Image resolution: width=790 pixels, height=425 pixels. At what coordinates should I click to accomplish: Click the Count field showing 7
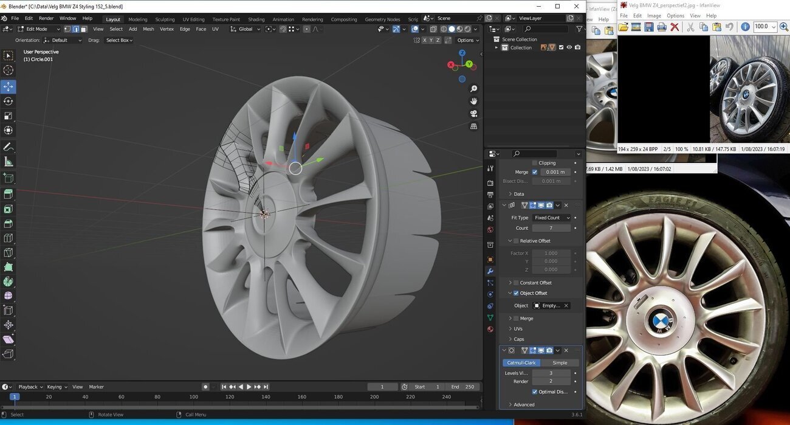(x=551, y=228)
